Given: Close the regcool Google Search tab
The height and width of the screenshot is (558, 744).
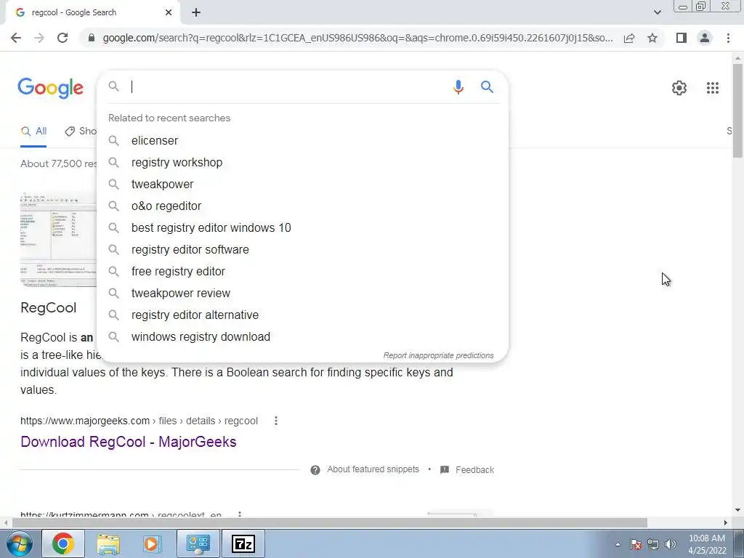Looking at the screenshot, I should 169,13.
